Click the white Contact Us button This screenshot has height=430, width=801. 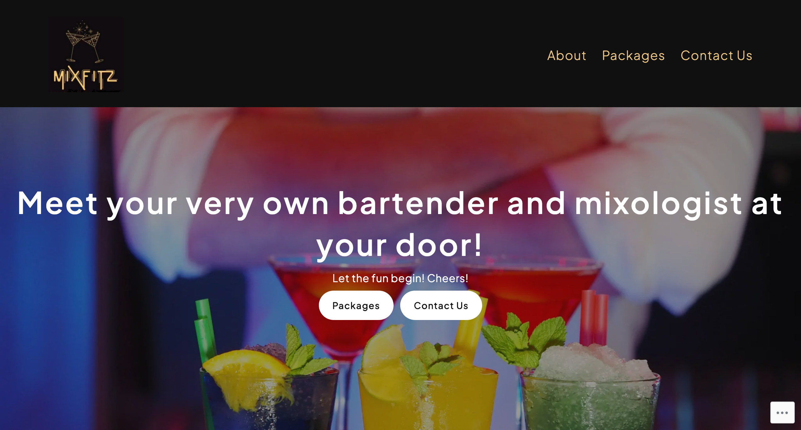[x=441, y=305]
